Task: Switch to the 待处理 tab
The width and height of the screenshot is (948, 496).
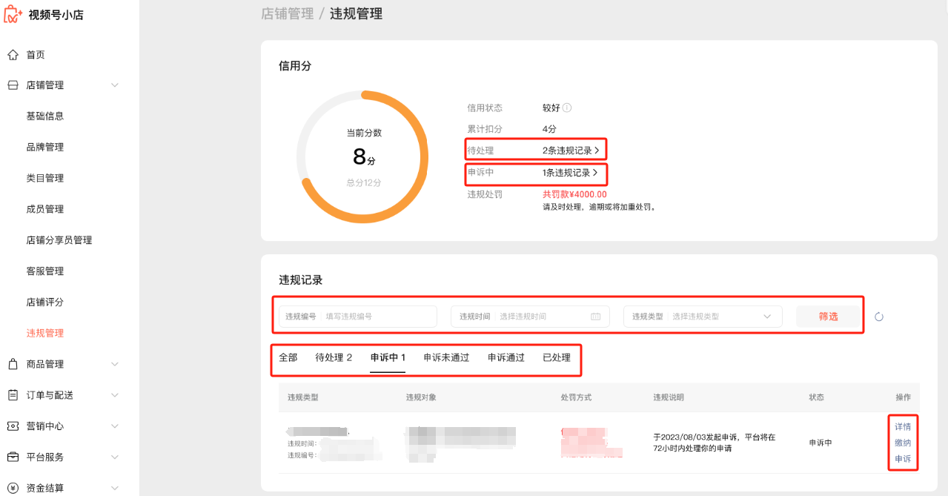Action: click(334, 357)
